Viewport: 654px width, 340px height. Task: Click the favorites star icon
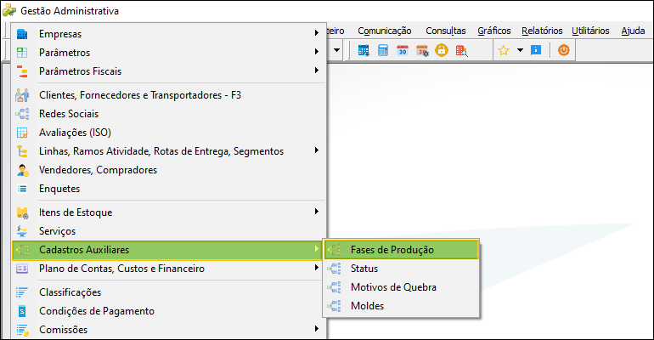click(x=504, y=51)
